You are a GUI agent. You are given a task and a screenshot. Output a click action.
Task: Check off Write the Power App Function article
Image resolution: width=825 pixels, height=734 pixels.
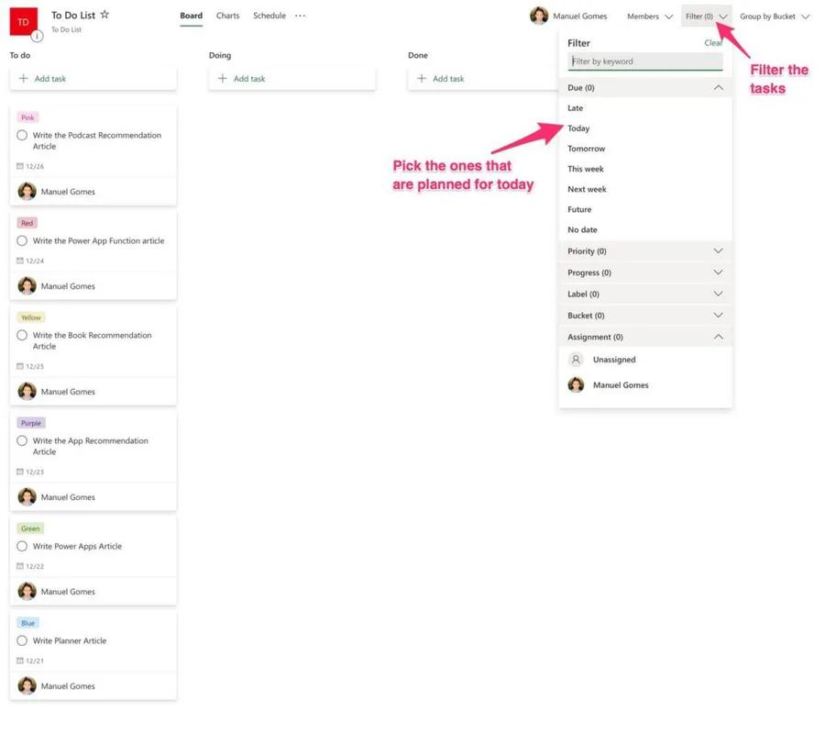[22, 240]
